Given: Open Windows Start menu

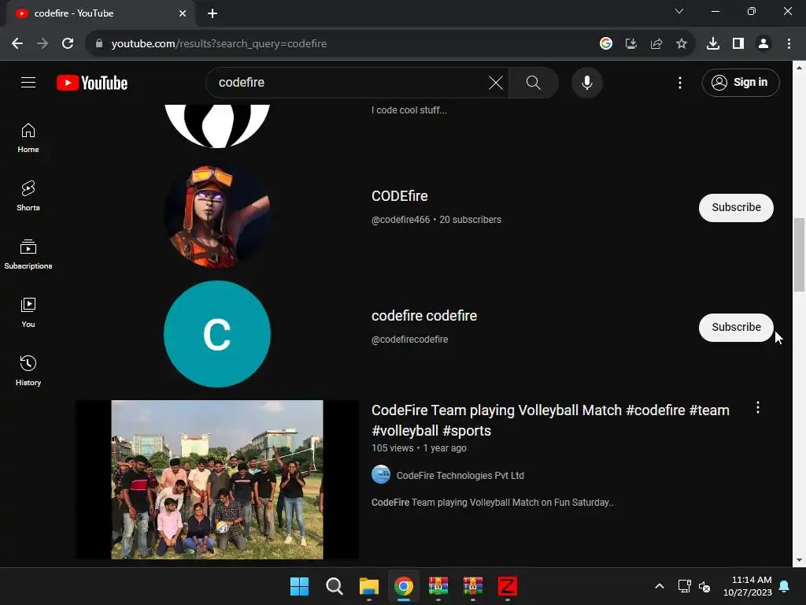Looking at the screenshot, I should click(299, 586).
